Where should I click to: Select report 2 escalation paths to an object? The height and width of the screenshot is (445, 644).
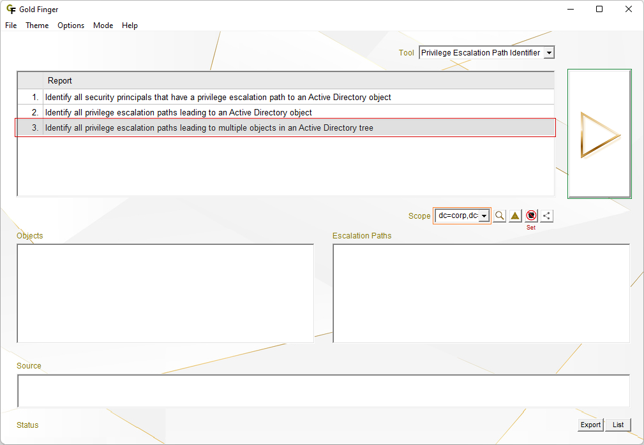click(286, 112)
